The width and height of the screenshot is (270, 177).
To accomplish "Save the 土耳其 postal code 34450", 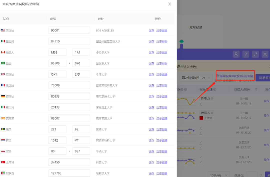I will 151,162.
